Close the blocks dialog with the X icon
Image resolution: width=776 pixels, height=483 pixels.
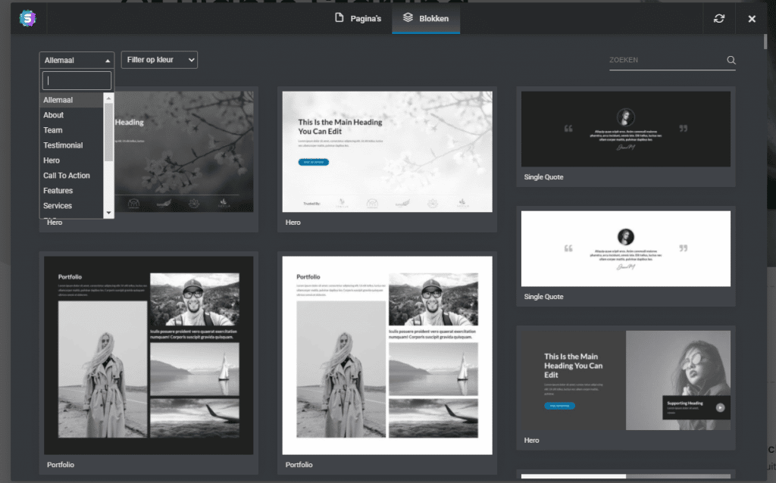tap(751, 18)
